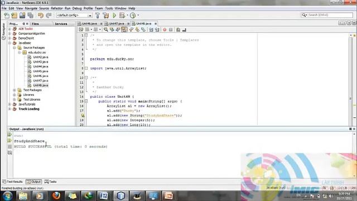Click the Shift Line Left icon

(151, 30)
